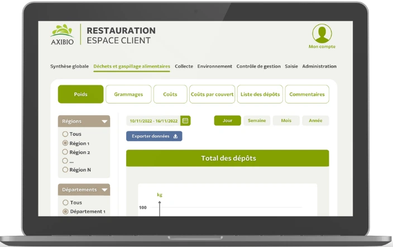The image size is (393, 247).
Task: Click the Restauration Espace Client title
Action: [121, 35]
